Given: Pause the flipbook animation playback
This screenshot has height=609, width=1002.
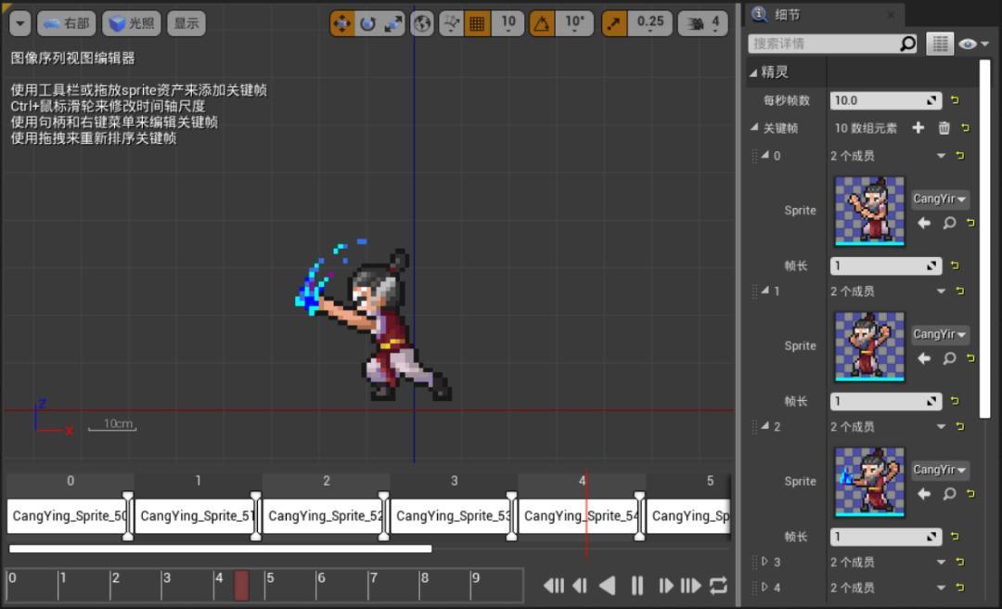Looking at the screenshot, I should [x=637, y=586].
